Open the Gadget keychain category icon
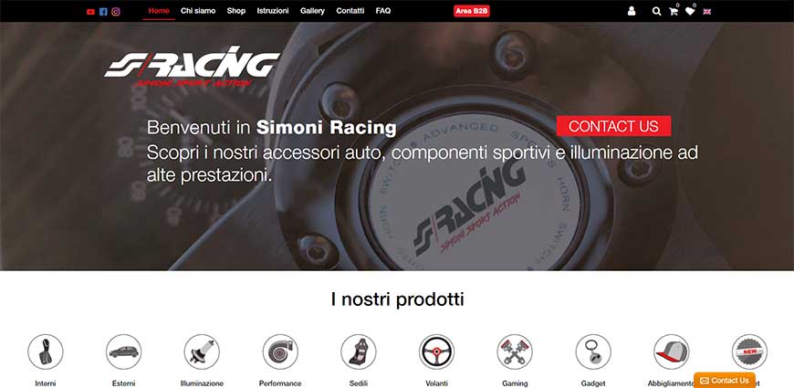This screenshot has height=388, width=794. [x=593, y=352]
